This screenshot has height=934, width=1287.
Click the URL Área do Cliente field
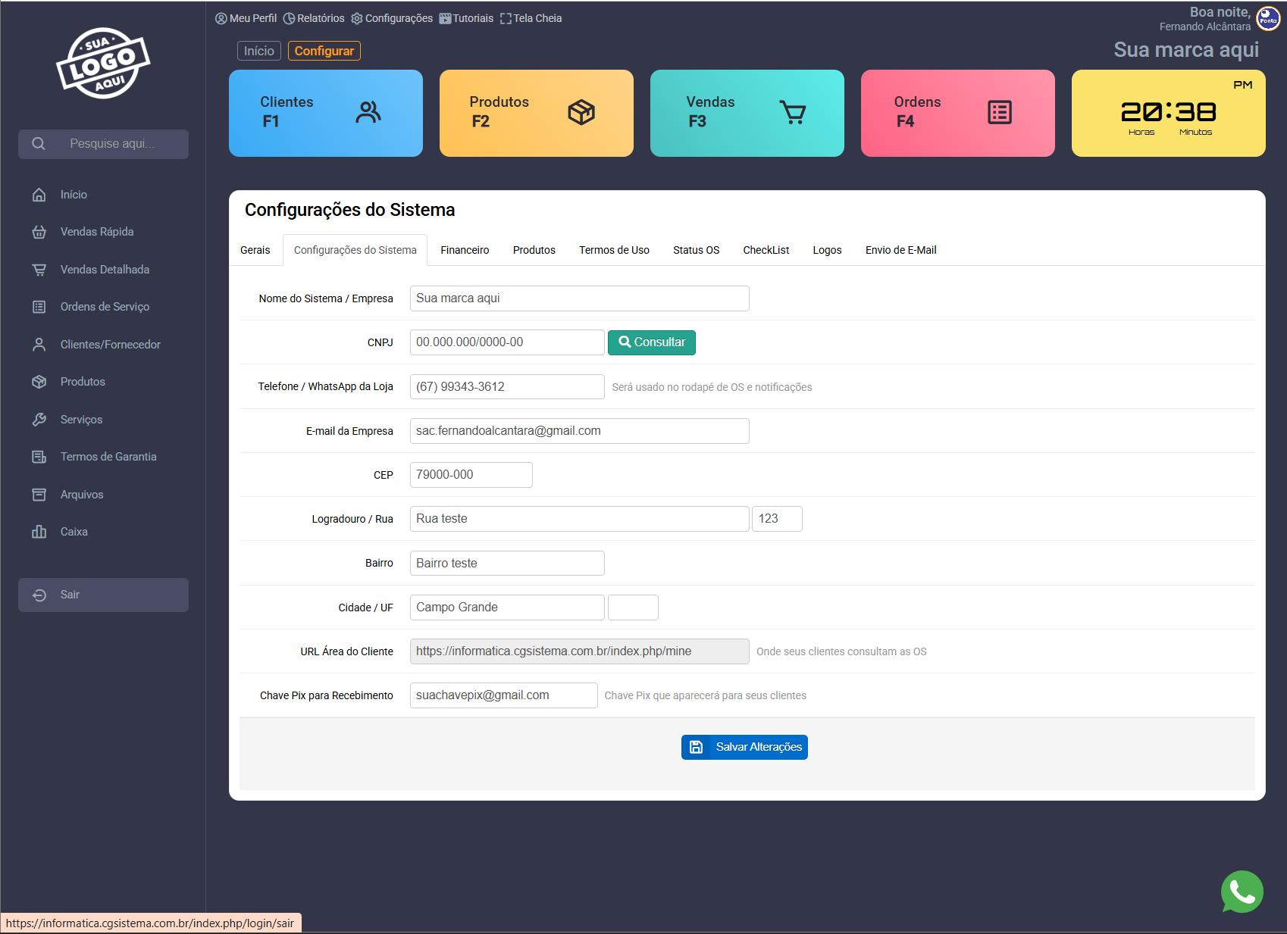(x=580, y=651)
